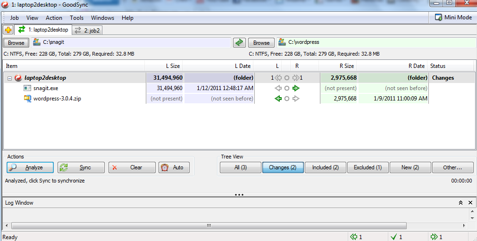
Task: Set wordpress-3.0.4.zip copy direction to right
Action: click(296, 99)
